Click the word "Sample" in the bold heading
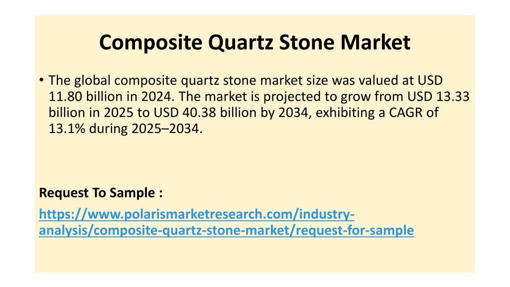The image size is (510, 287). [x=132, y=193]
